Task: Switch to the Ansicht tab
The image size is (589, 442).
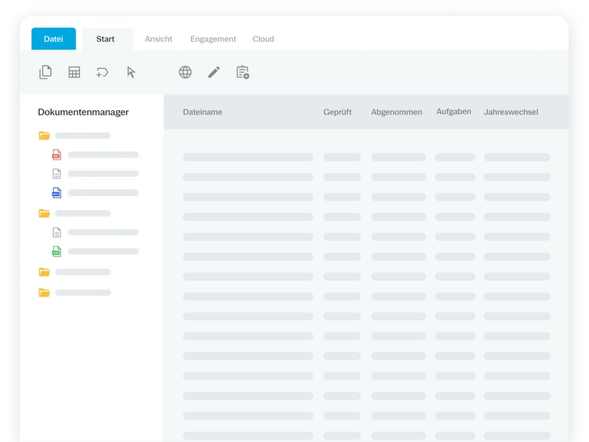Action: point(158,39)
